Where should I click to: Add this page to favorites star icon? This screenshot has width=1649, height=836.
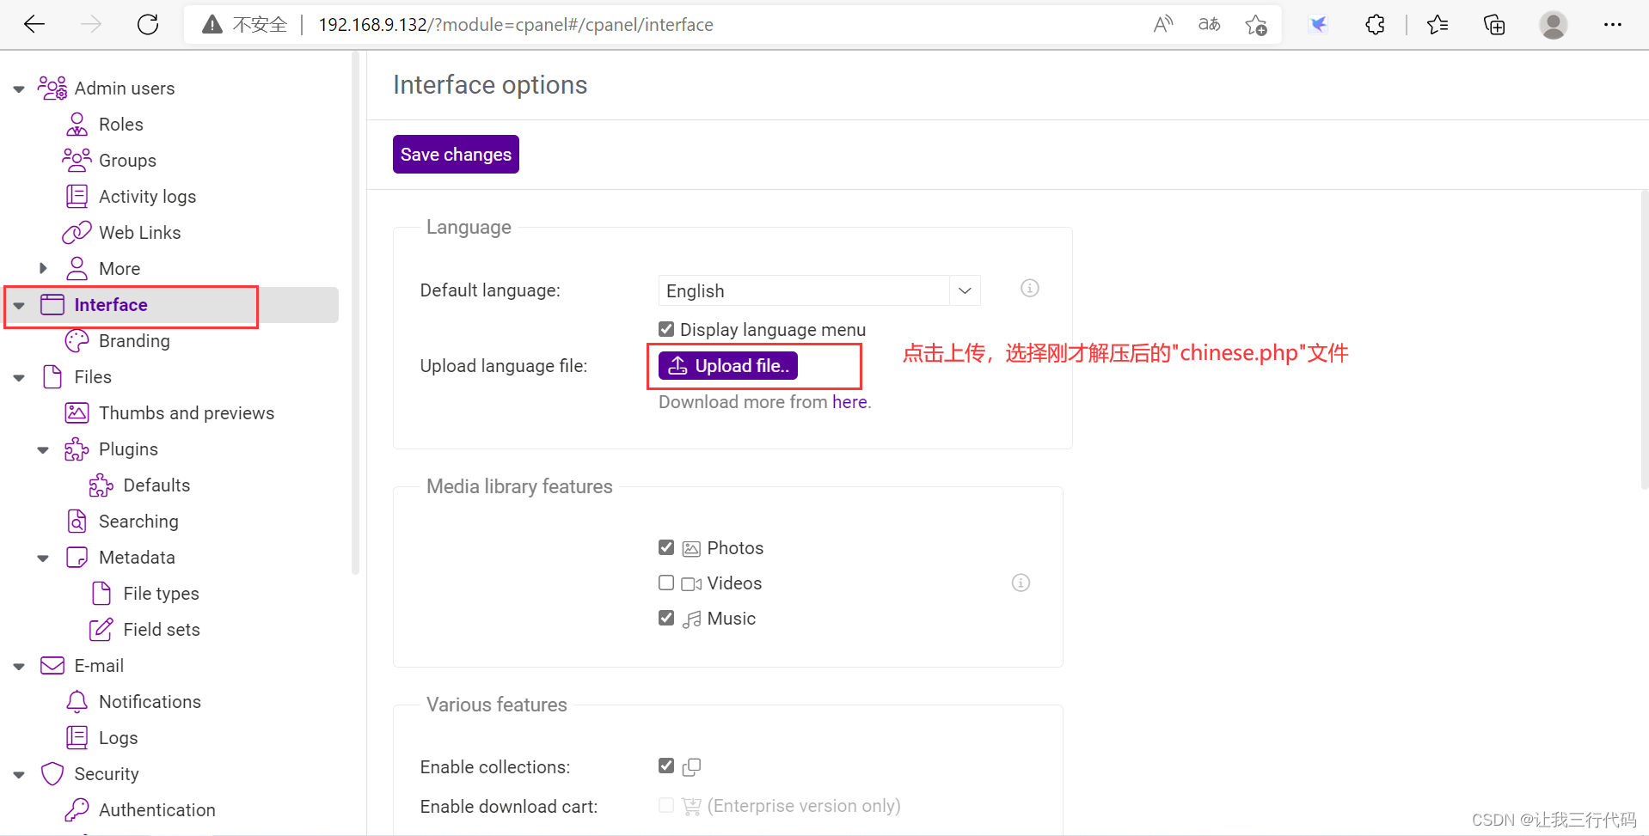[1256, 25]
